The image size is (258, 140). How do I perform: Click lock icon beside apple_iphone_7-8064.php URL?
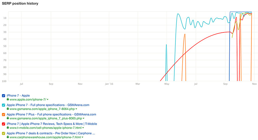pos(8,109)
